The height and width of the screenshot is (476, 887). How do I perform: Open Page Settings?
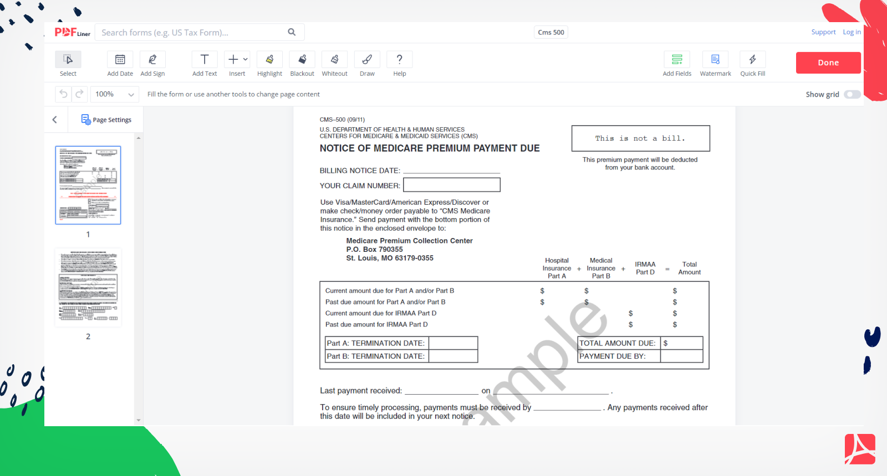click(x=106, y=120)
